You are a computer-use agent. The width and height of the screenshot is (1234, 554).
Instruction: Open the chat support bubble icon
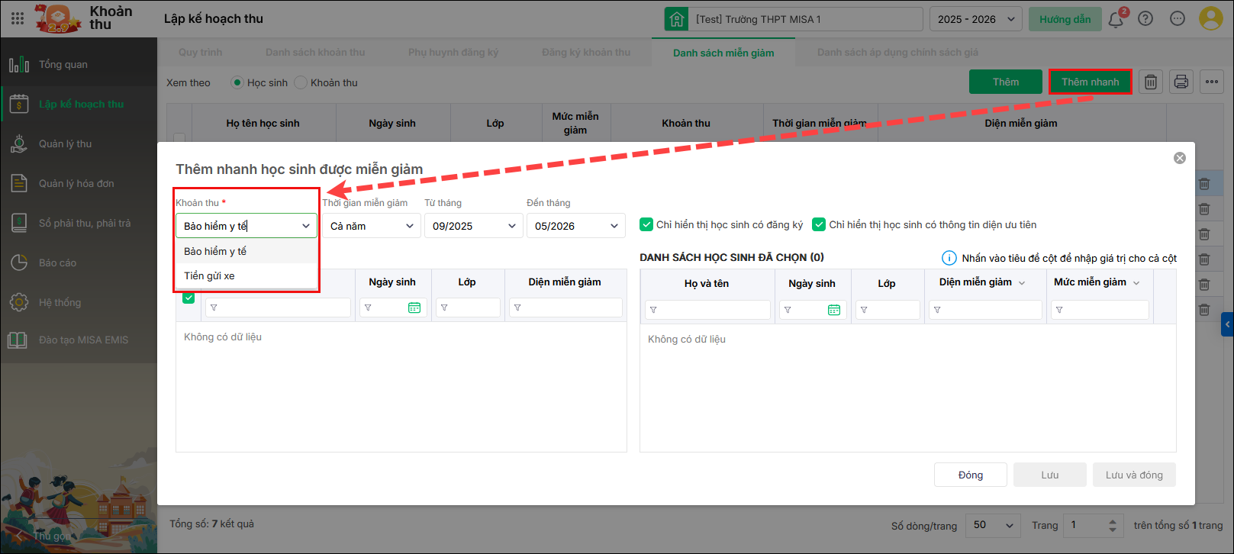click(x=1178, y=19)
